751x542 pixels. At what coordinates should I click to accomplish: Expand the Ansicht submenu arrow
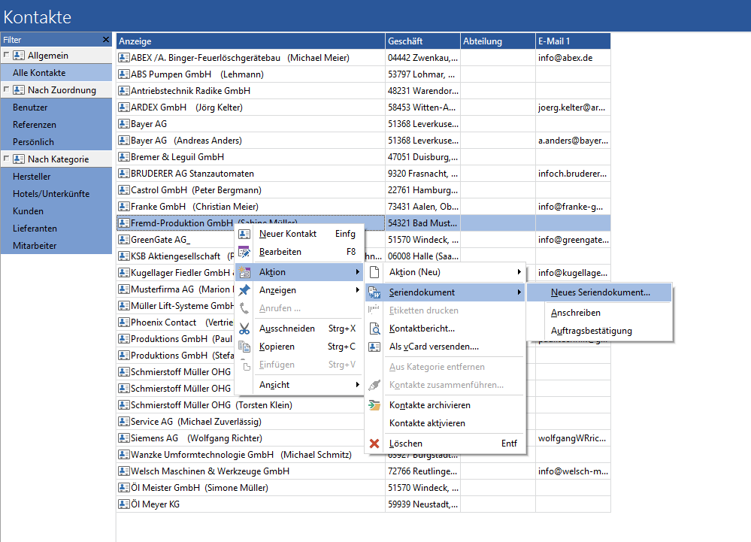point(357,385)
